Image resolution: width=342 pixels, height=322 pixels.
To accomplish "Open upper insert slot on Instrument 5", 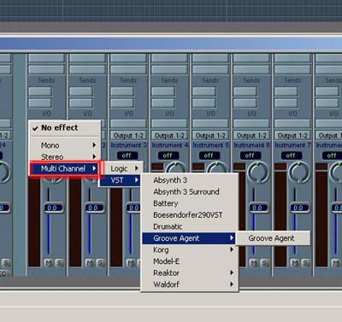I will pos(210,58).
